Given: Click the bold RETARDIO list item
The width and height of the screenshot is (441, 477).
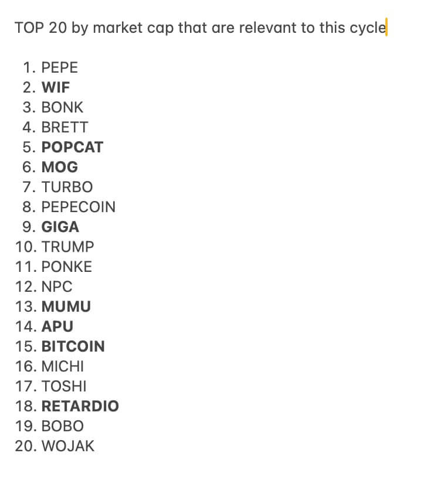Looking at the screenshot, I should (80, 406).
